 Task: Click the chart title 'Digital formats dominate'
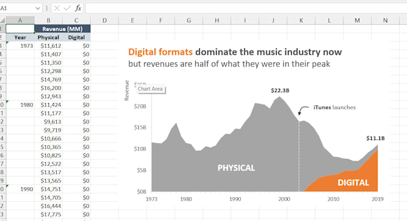pyautogui.click(x=235, y=52)
